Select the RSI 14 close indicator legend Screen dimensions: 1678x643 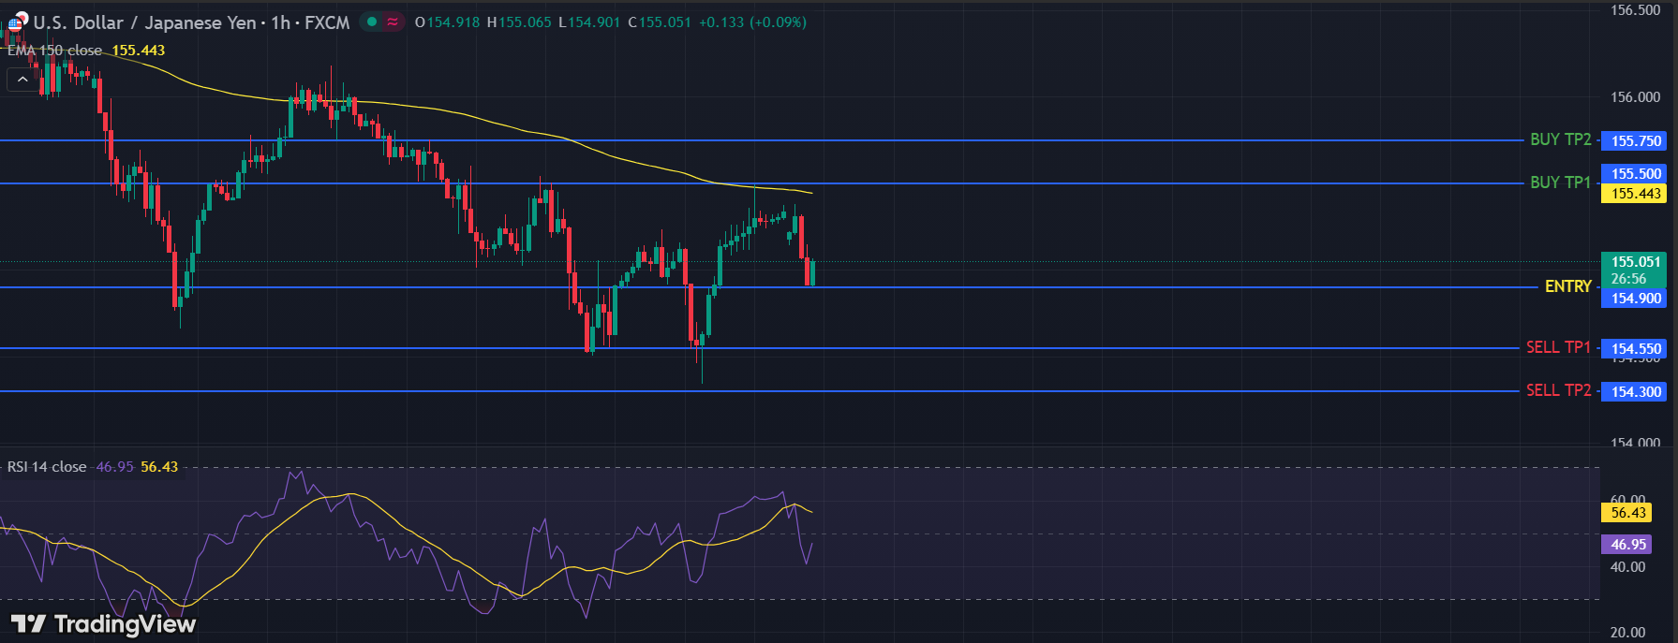point(47,467)
